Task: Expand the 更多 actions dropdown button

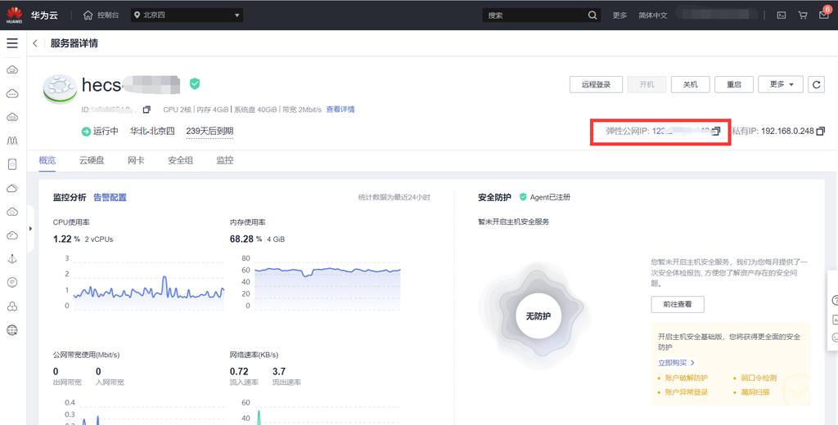Action: 780,84
